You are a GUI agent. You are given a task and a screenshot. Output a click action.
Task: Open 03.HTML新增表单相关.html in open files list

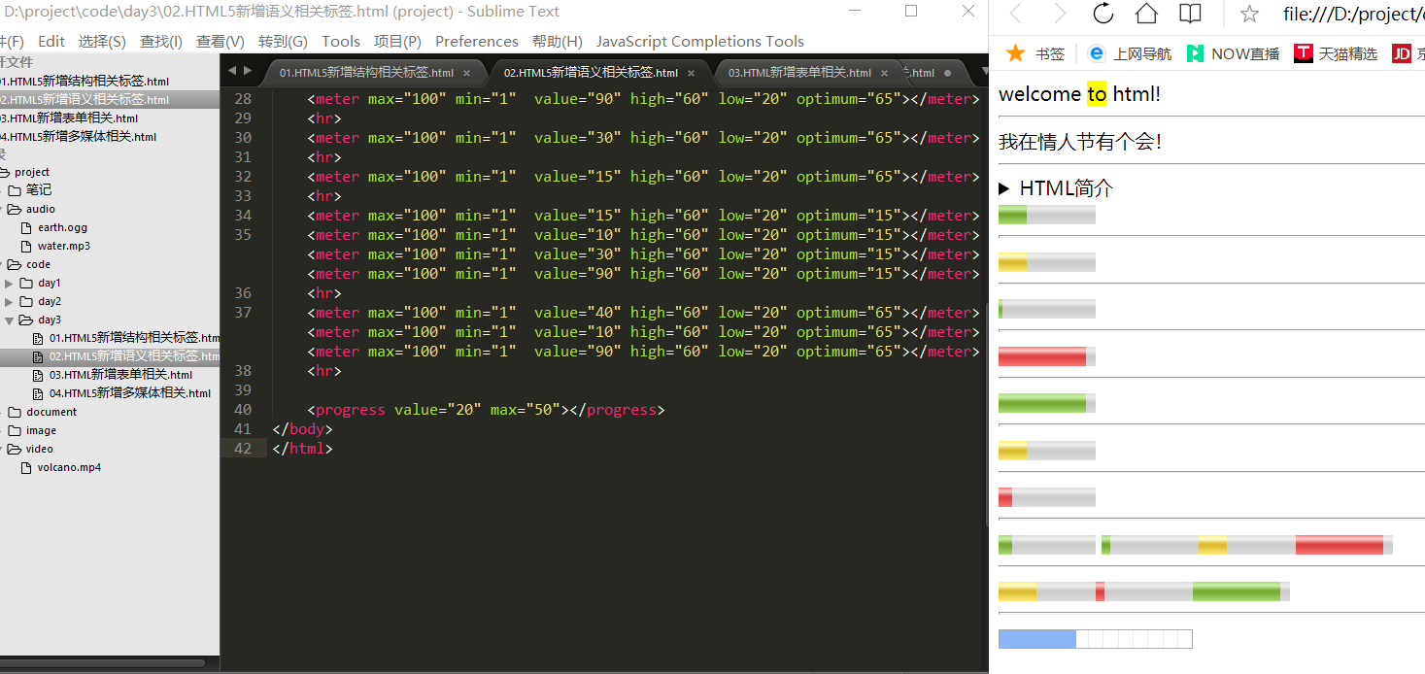(68, 118)
